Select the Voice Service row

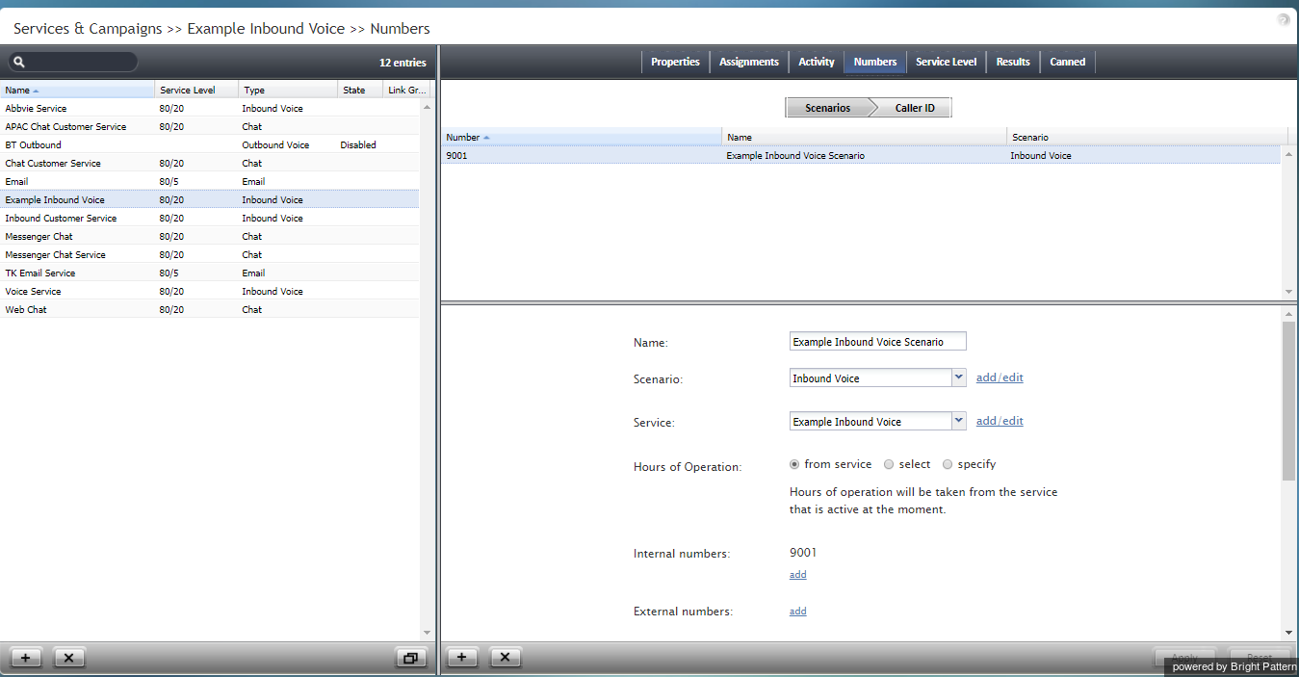click(x=210, y=292)
